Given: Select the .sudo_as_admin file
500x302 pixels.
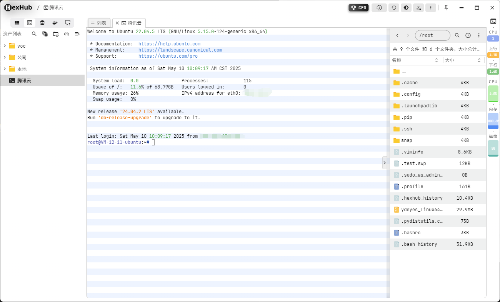Looking at the screenshot, I should pos(438,175).
